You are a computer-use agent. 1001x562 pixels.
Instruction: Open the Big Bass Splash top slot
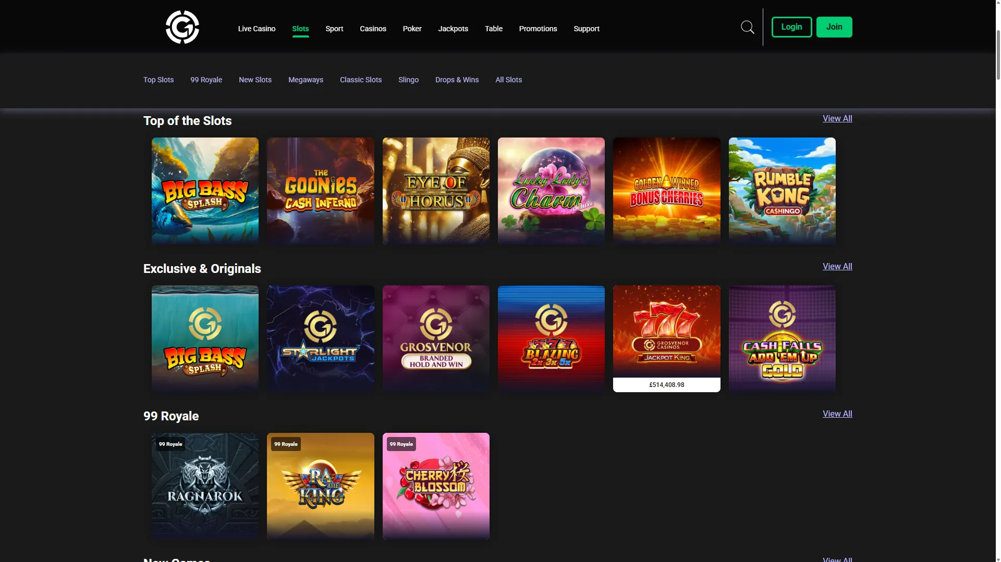(x=205, y=191)
